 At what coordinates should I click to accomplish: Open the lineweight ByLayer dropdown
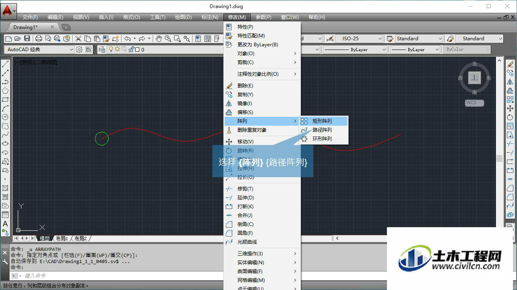415,50
